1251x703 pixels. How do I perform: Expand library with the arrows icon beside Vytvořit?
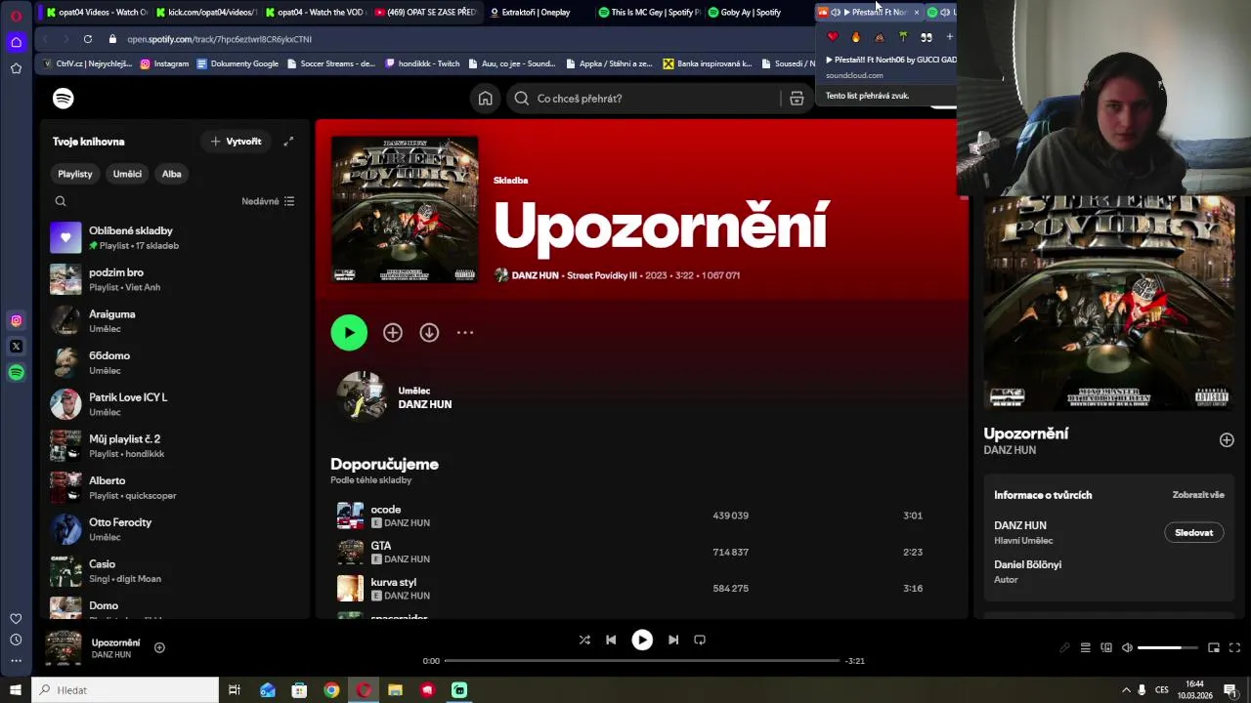coord(288,142)
